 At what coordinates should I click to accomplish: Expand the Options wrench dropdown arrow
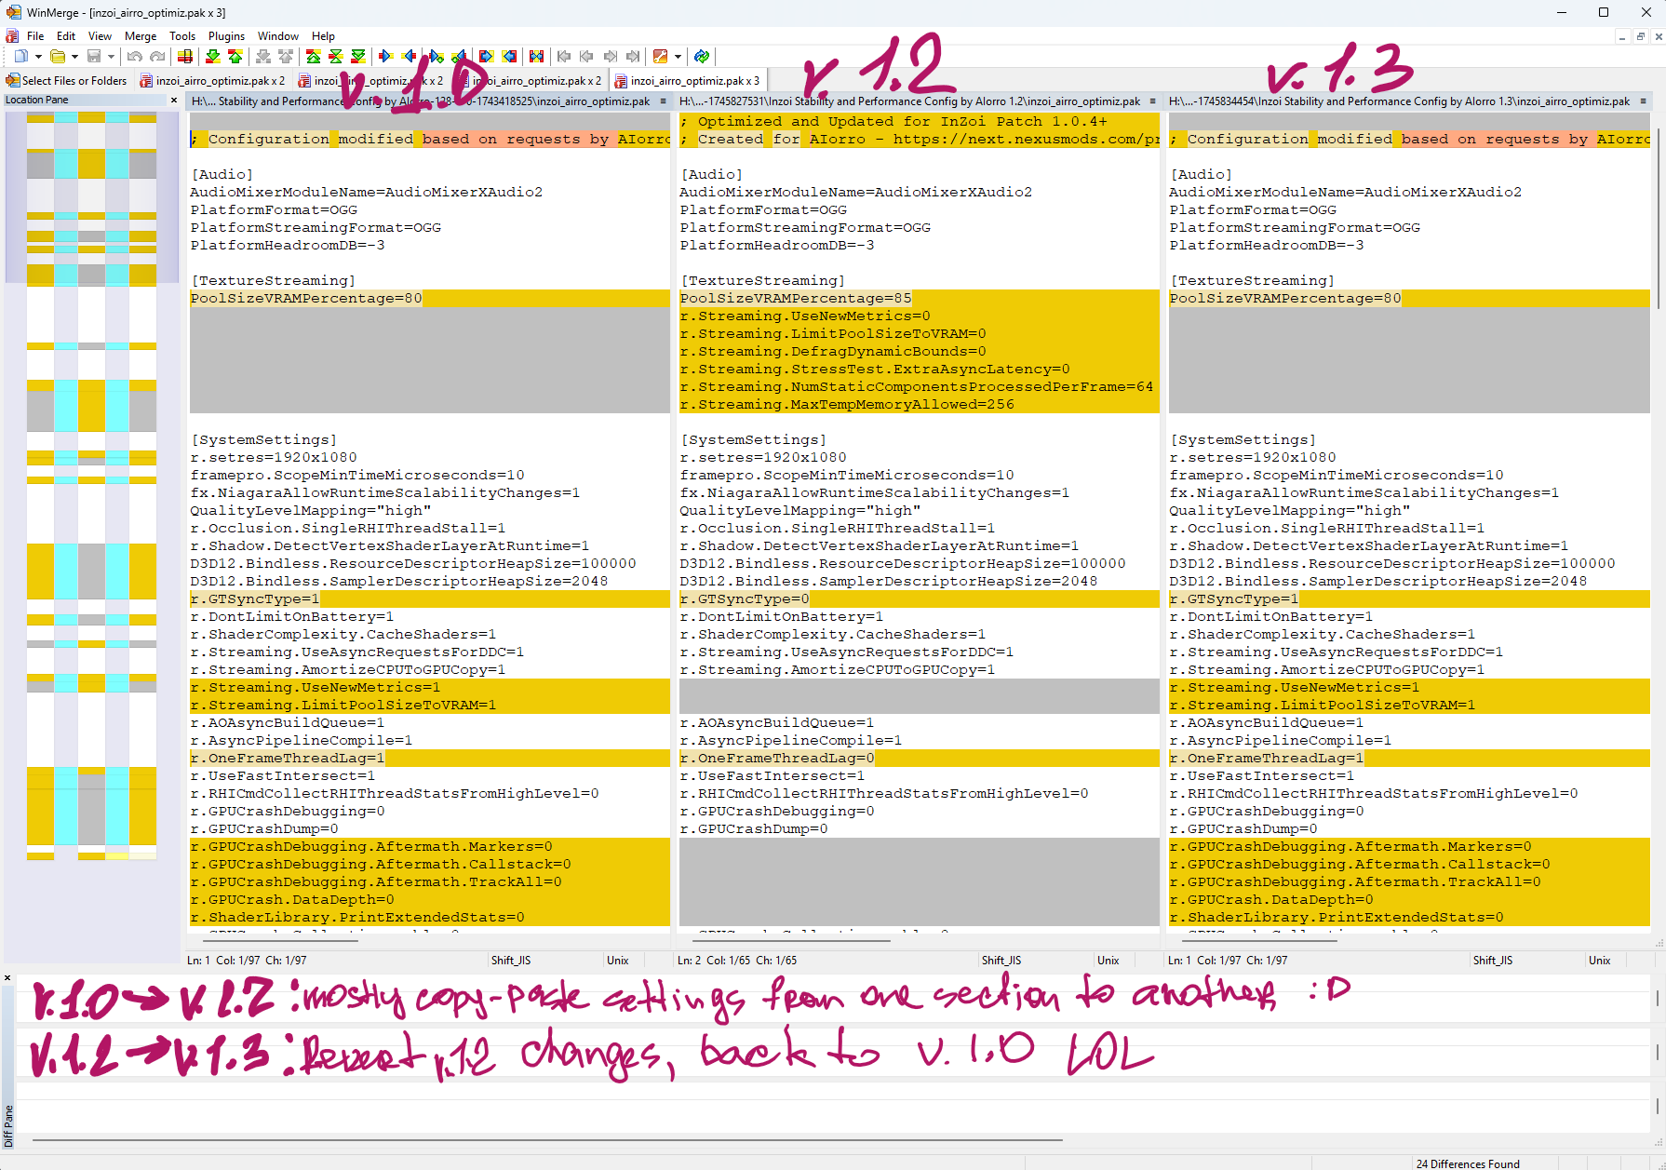[678, 57]
